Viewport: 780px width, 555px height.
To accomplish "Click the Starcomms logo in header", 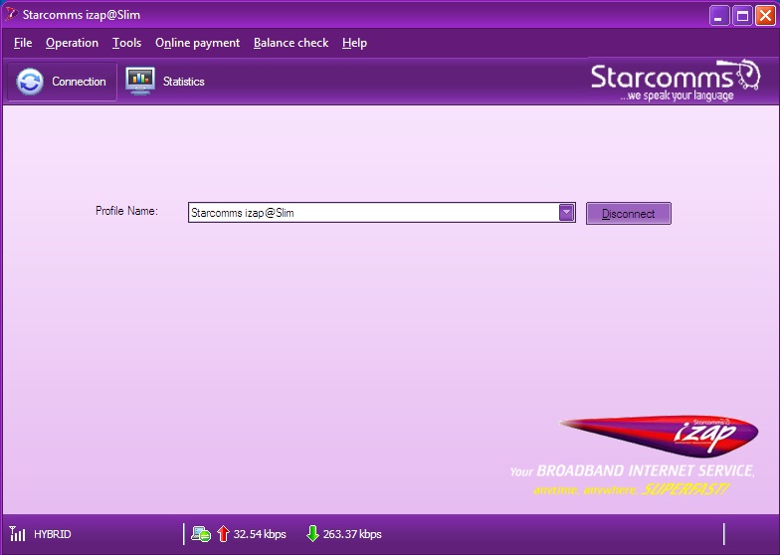I will [x=676, y=81].
